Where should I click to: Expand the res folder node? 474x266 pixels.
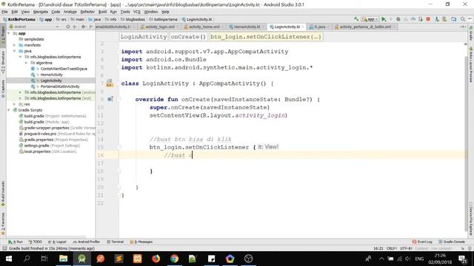click(15, 104)
